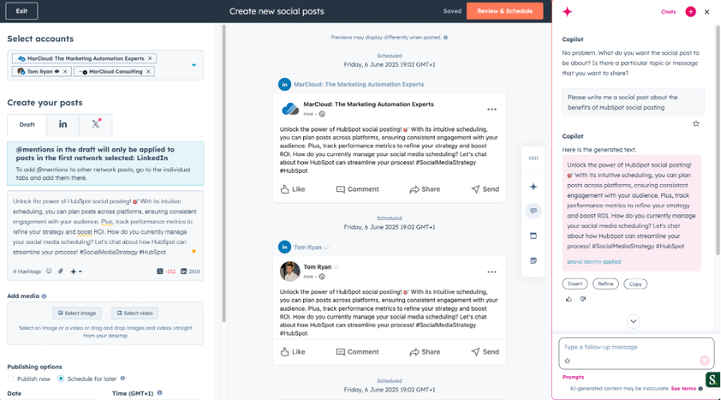
Task: Click the X character count indicator
Action: point(166,272)
